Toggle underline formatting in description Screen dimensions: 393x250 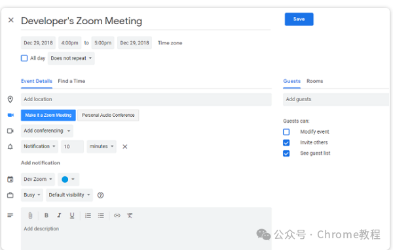(72, 215)
